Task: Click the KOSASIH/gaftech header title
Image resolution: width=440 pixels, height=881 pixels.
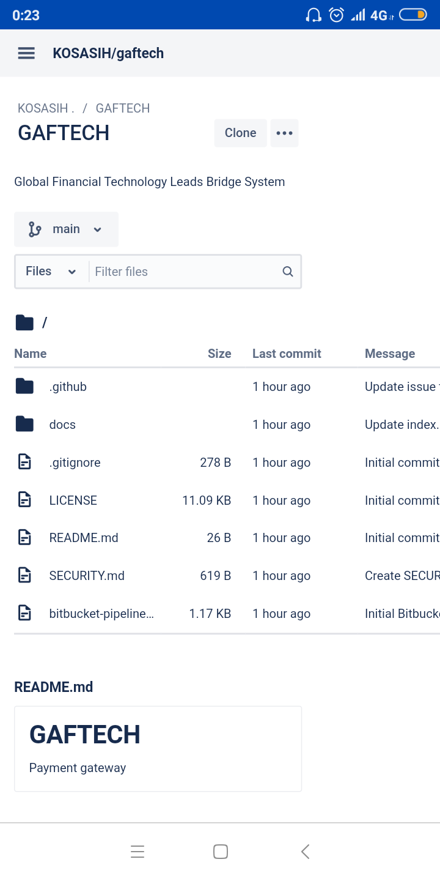Action: [x=108, y=53]
